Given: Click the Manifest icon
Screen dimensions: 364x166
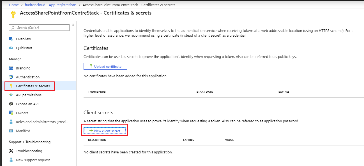Looking at the screenshot, I should pyautogui.click(x=11, y=131).
